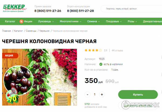Click the Беккер logo
The width and height of the screenshot is (162, 112).
[15, 8]
